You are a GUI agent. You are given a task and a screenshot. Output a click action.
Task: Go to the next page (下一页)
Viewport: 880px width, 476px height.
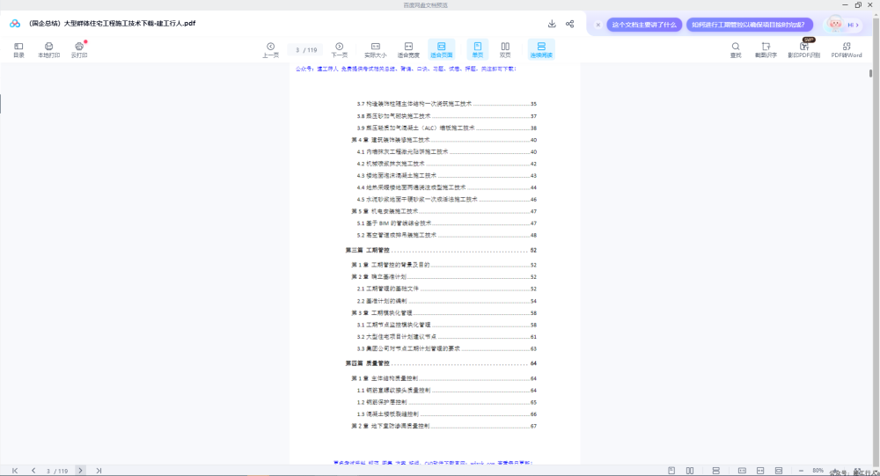click(339, 50)
